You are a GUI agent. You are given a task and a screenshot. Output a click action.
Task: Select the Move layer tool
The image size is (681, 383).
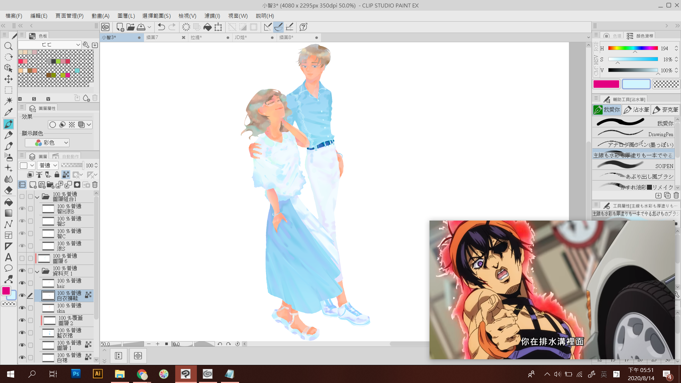(x=9, y=79)
